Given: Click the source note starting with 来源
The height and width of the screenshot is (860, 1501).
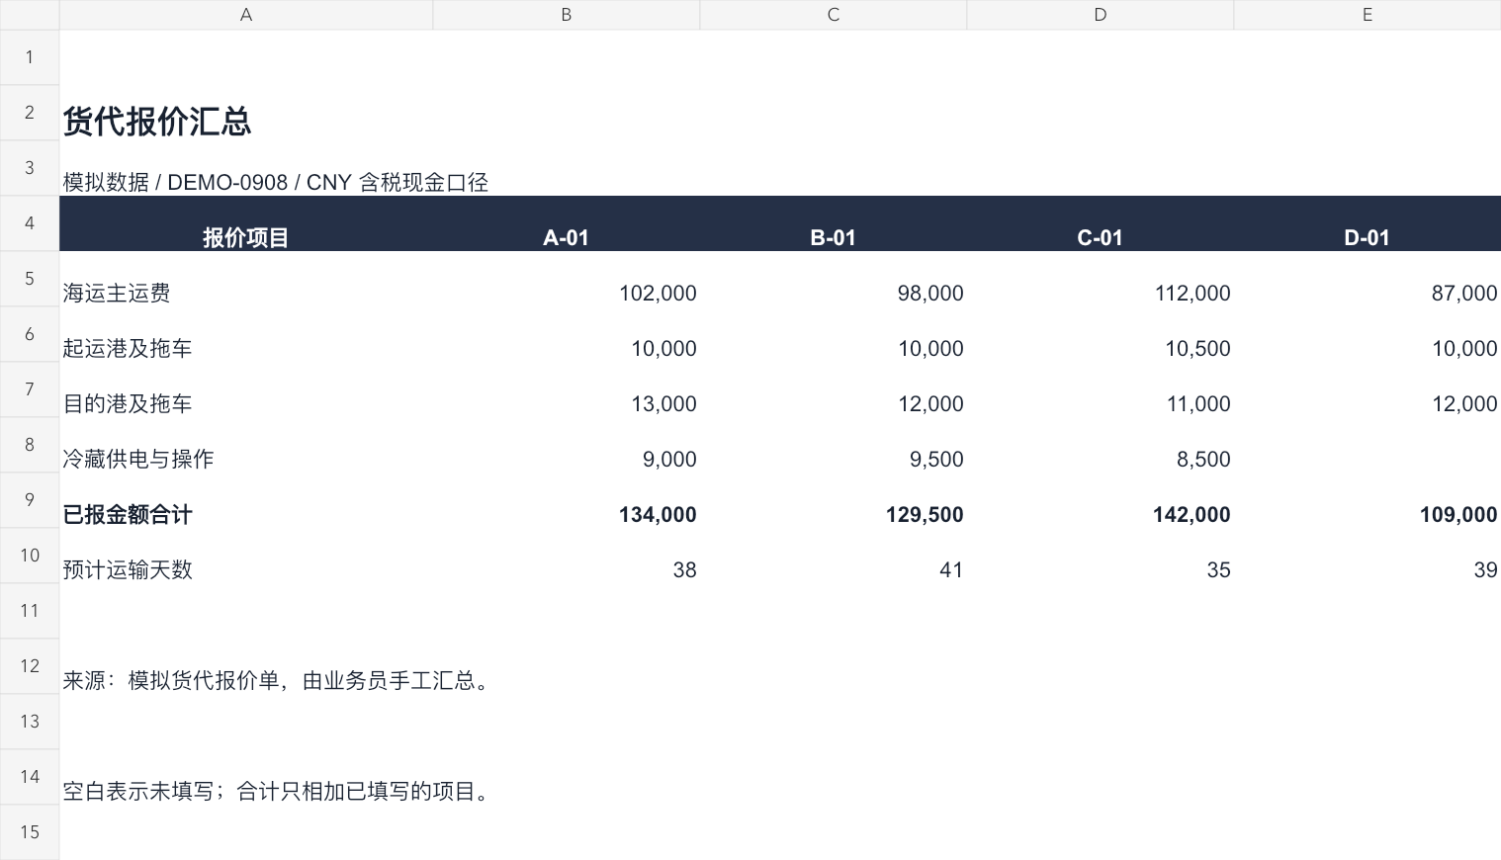Looking at the screenshot, I should [277, 680].
